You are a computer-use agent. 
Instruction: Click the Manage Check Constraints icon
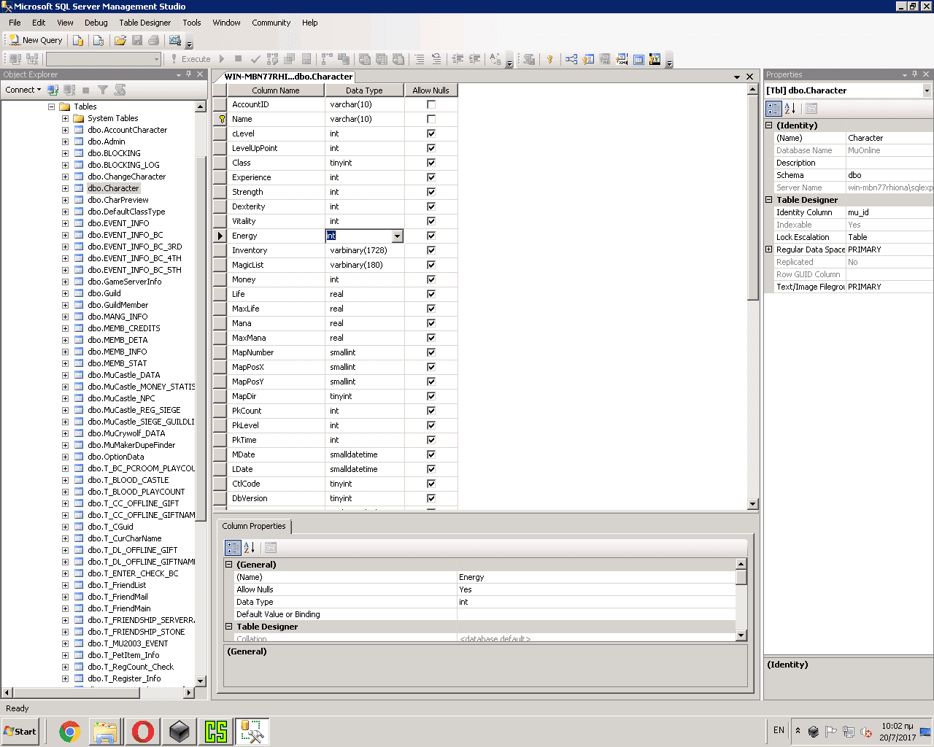click(x=638, y=59)
